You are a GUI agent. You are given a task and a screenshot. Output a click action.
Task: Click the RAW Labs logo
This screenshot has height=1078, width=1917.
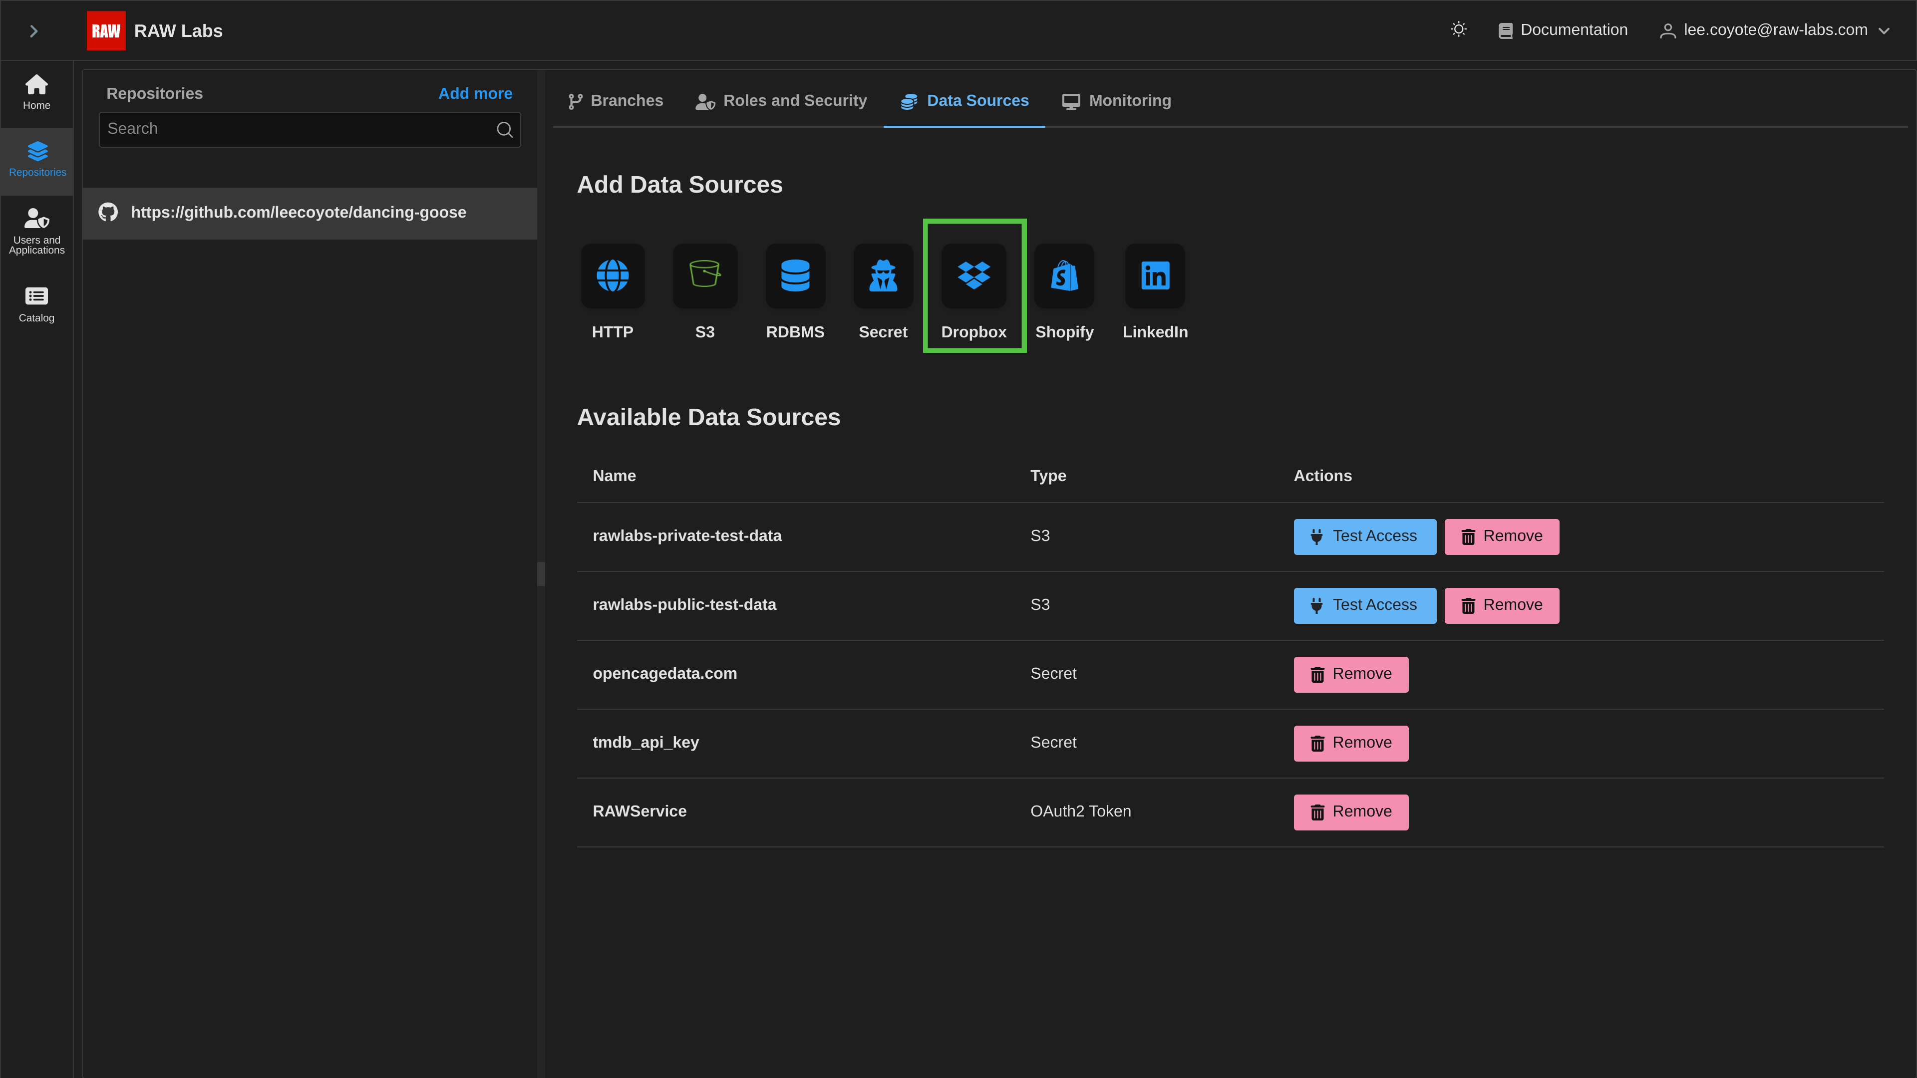click(x=106, y=30)
